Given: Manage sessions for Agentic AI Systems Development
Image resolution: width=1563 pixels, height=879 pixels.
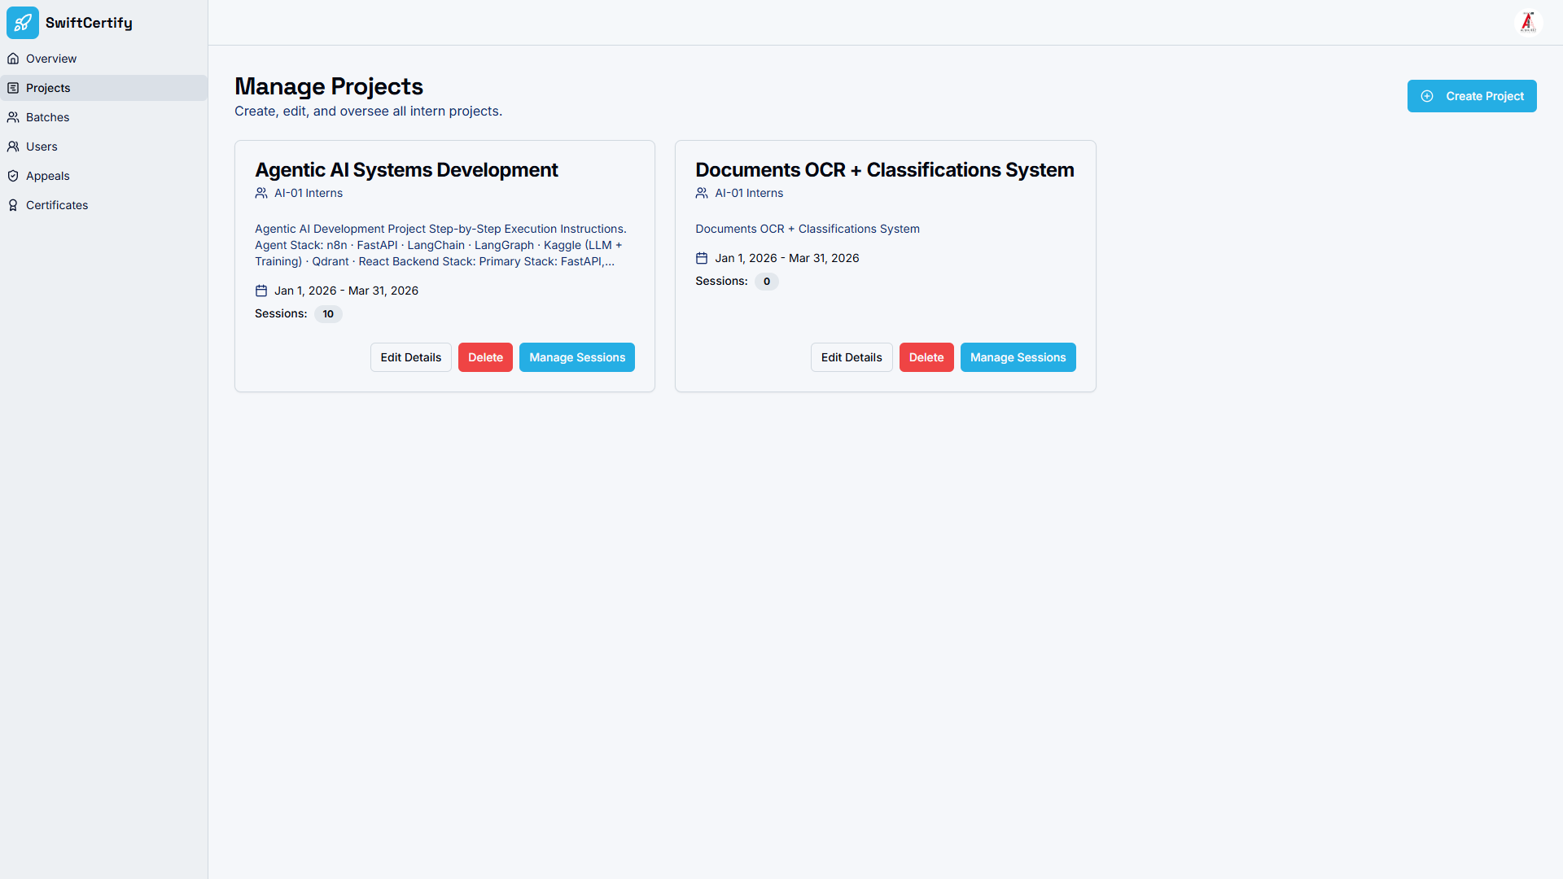Looking at the screenshot, I should pyautogui.click(x=577, y=357).
